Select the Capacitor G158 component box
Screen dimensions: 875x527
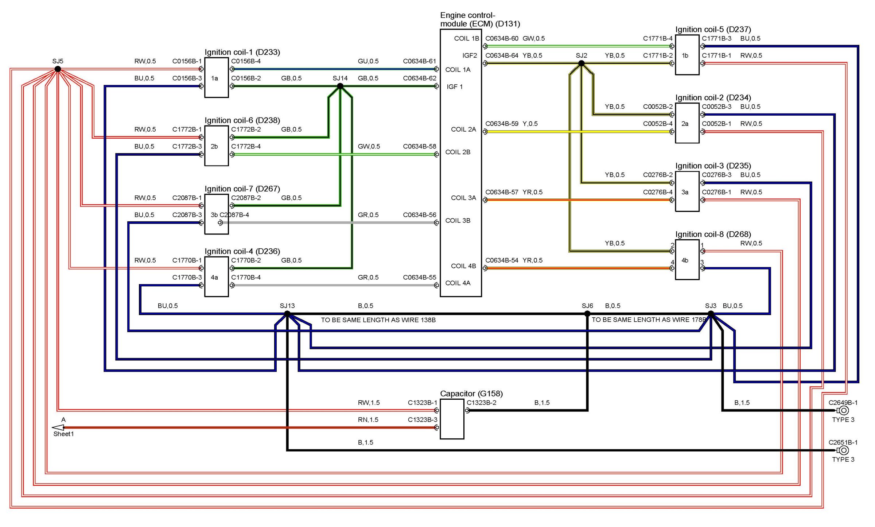tap(452, 419)
